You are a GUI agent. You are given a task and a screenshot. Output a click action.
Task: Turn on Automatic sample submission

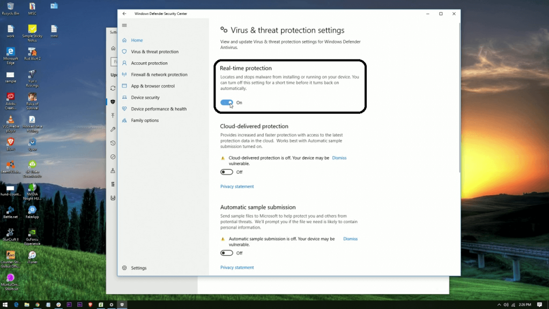coord(226,253)
